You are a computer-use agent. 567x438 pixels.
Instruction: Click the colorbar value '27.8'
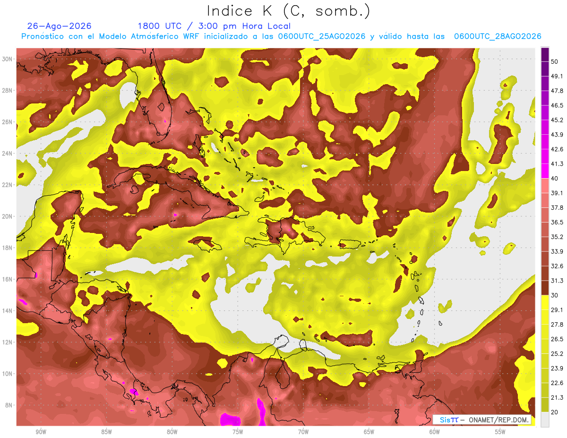click(x=557, y=325)
